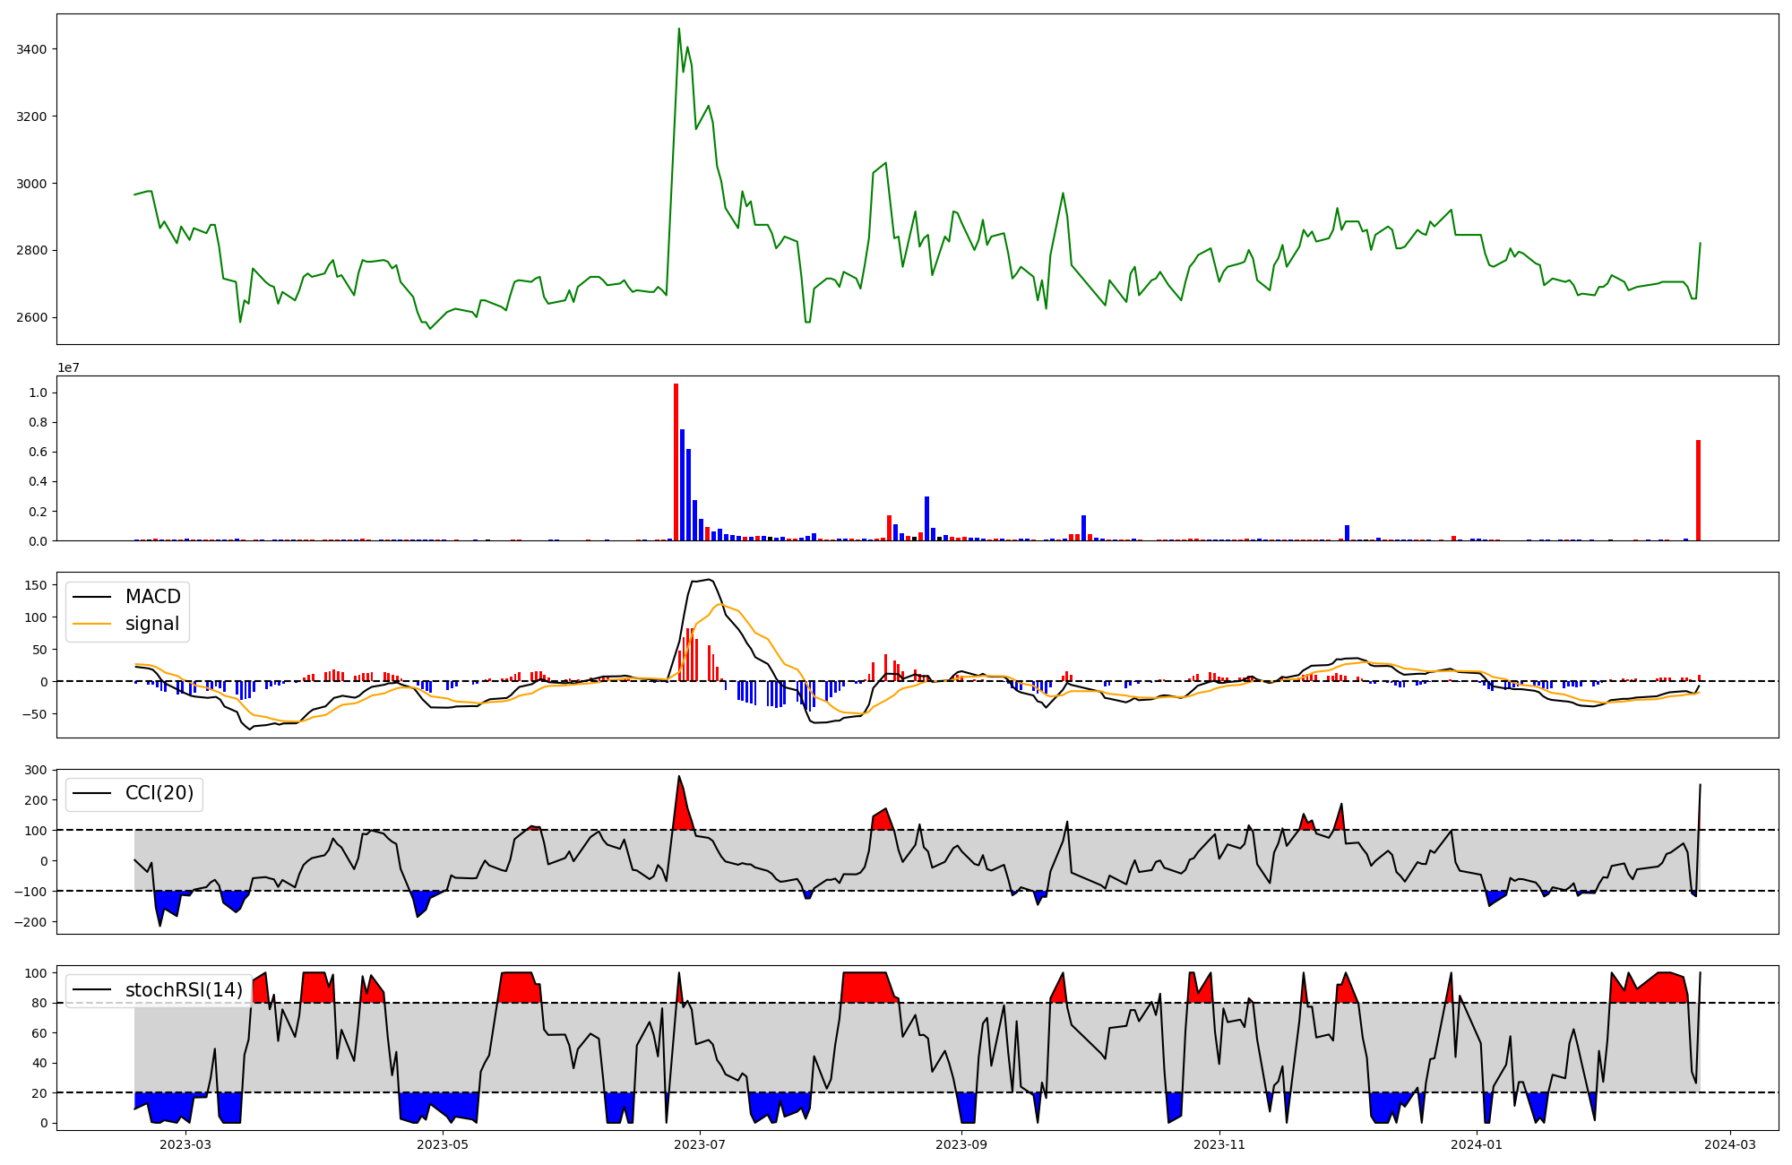The height and width of the screenshot is (1165, 1792).
Task: Click the 2023-03 date tick label
Action: click(x=185, y=1144)
